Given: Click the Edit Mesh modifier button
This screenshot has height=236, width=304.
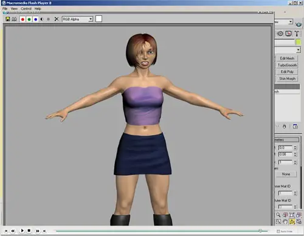Looking at the screenshot, I should click(x=287, y=58).
